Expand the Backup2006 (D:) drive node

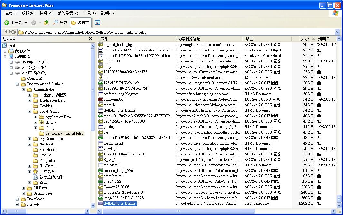coord(11,62)
